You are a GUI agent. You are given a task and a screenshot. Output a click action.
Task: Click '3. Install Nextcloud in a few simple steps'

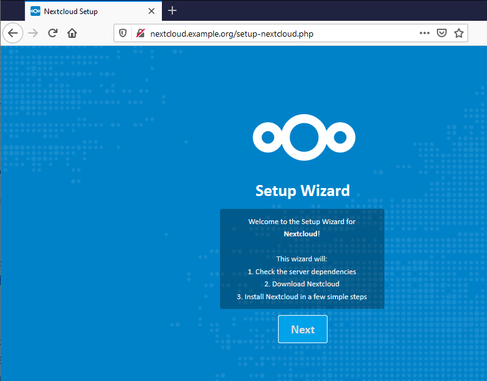(302, 297)
